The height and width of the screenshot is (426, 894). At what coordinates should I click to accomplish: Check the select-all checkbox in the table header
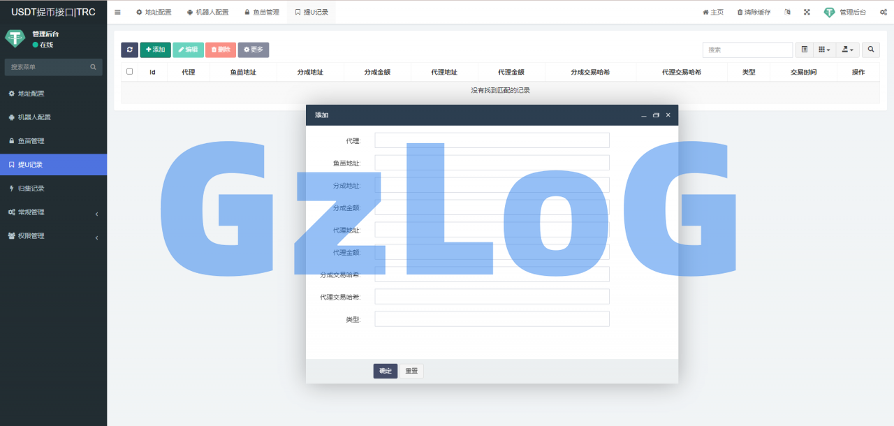[129, 71]
